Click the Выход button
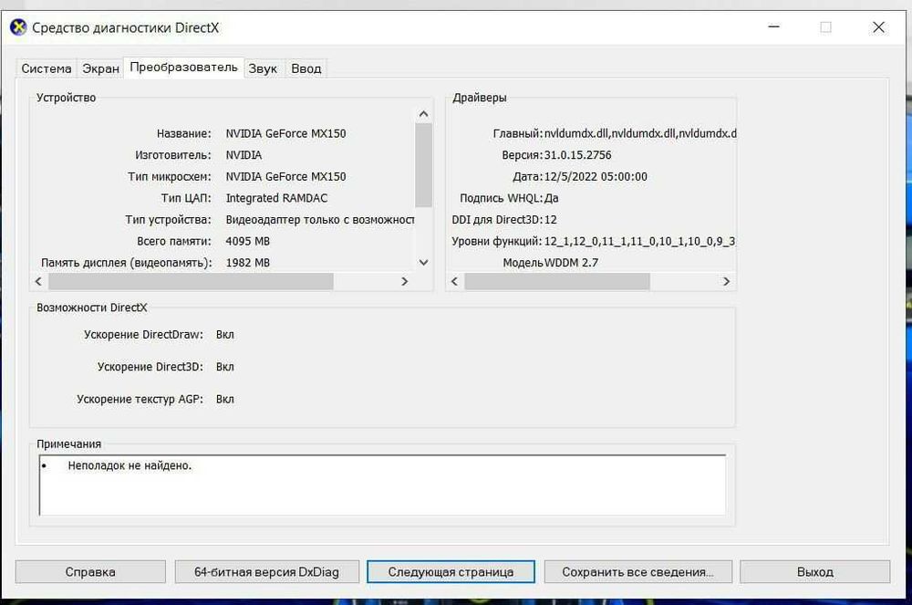The image size is (912, 605). coord(814,572)
